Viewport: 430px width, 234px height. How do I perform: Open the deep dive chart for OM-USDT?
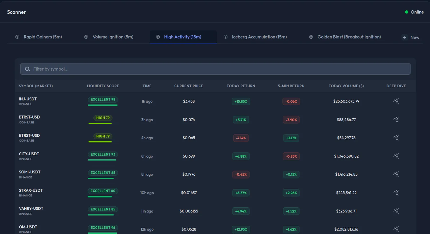click(396, 229)
